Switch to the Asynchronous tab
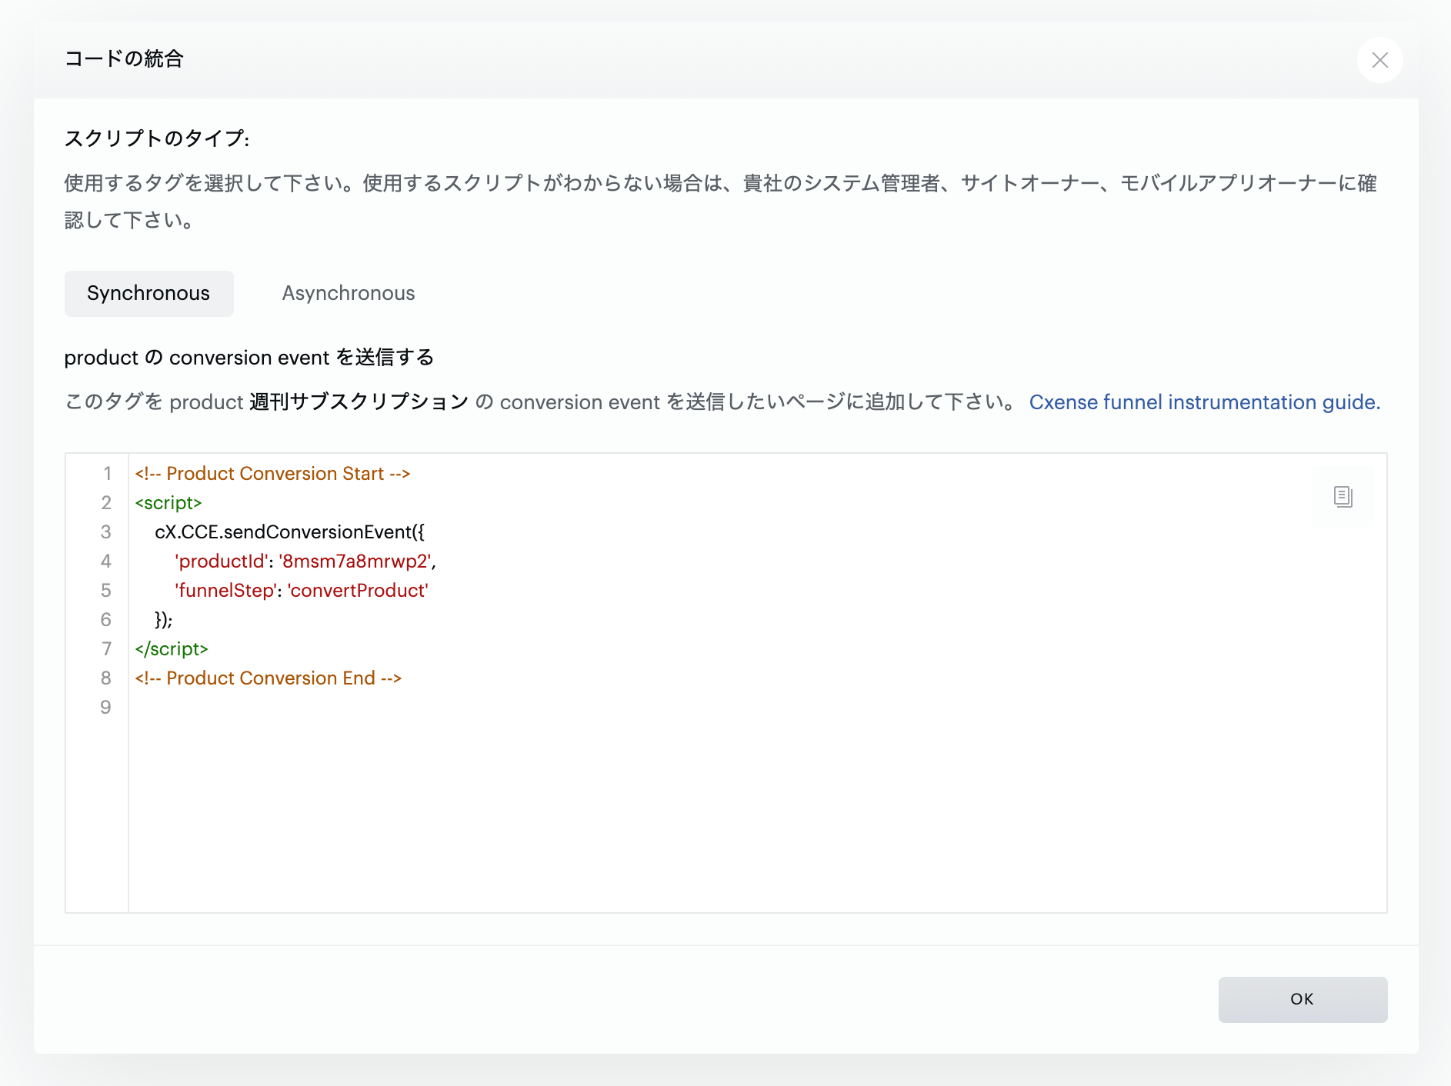1451x1086 pixels. (349, 293)
